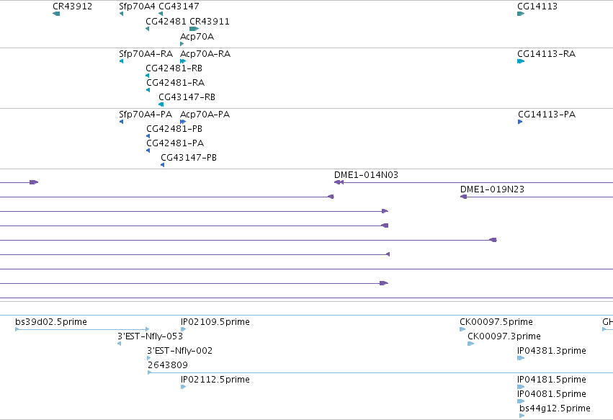This screenshot has width=613, height=420.
Task: Click the DME1-019N23 clone end arrow
Action: pos(464,197)
